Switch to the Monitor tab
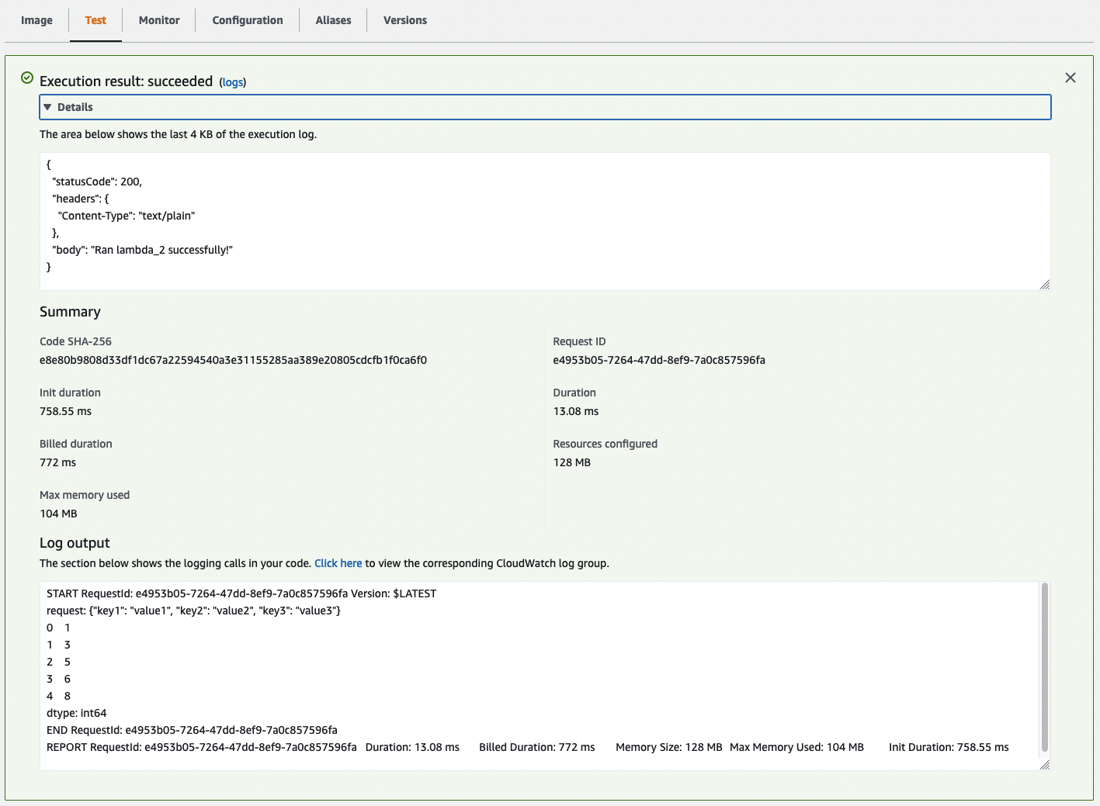1100x806 pixels. click(x=158, y=20)
